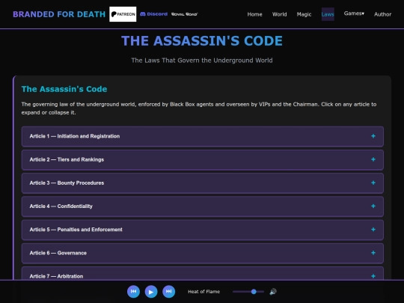This screenshot has height=303, width=404.
Task: Skip to previous music track
Action: pos(133,292)
